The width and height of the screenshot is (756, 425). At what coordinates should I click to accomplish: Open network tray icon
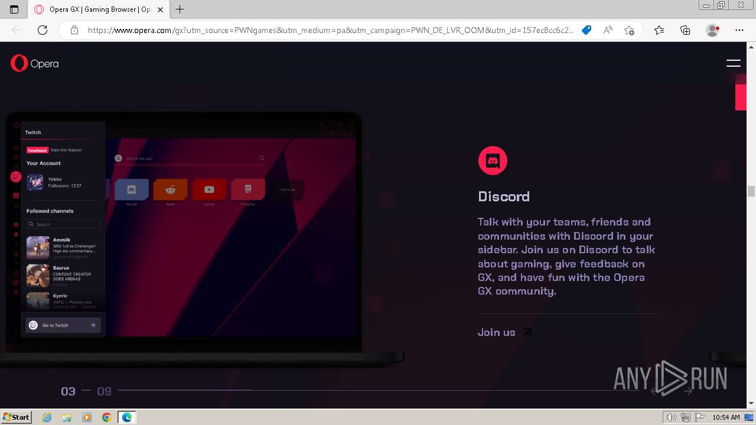point(686,417)
